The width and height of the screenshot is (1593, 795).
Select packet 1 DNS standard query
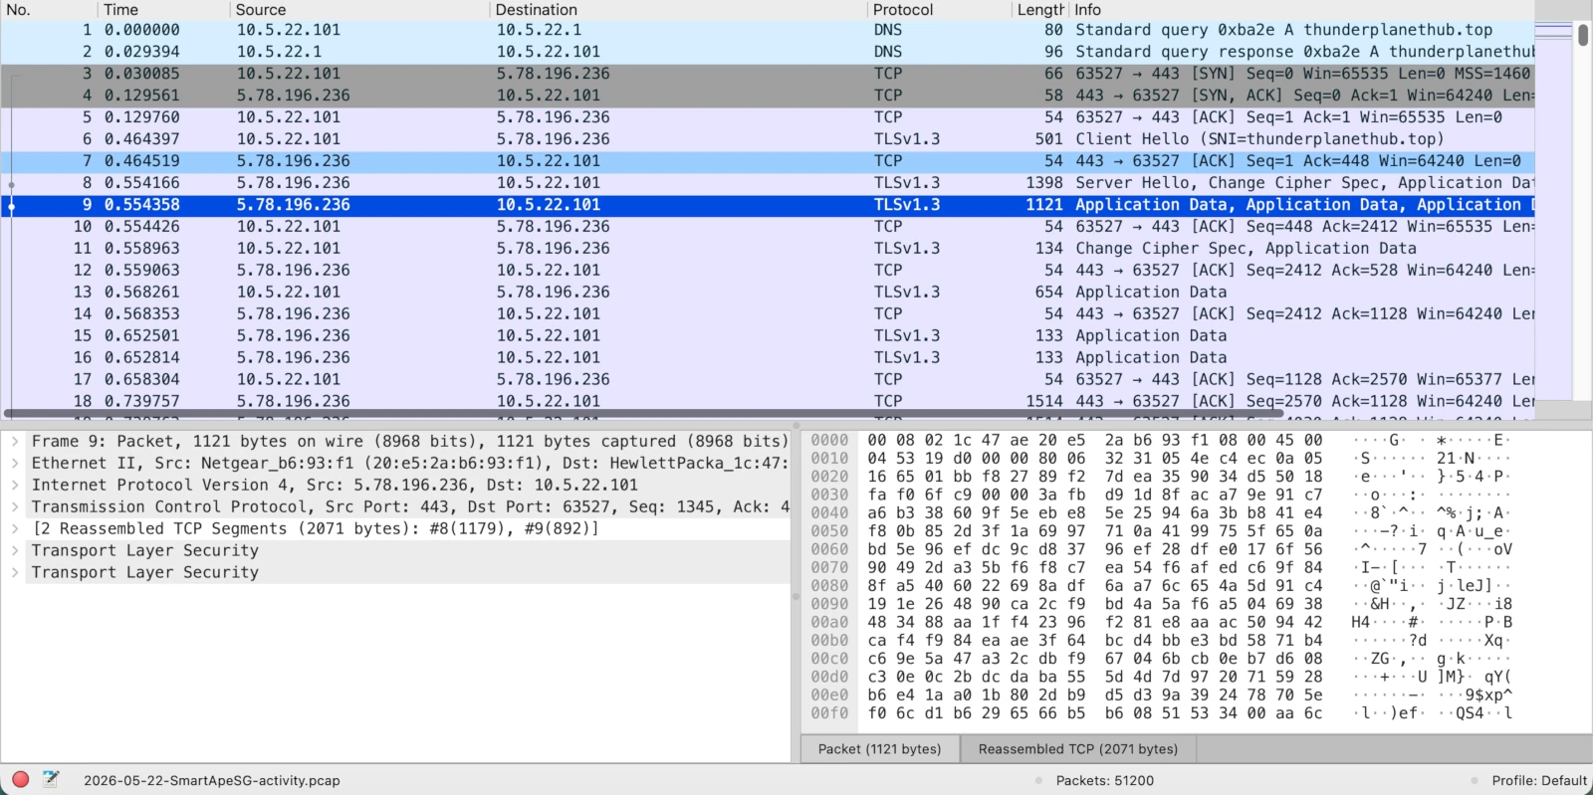pyautogui.click(x=767, y=30)
